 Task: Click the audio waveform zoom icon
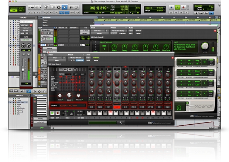(x=33, y=7)
